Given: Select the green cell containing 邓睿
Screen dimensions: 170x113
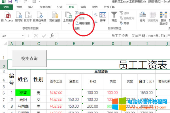Looking at the screenshot, I should pos(23,92).
